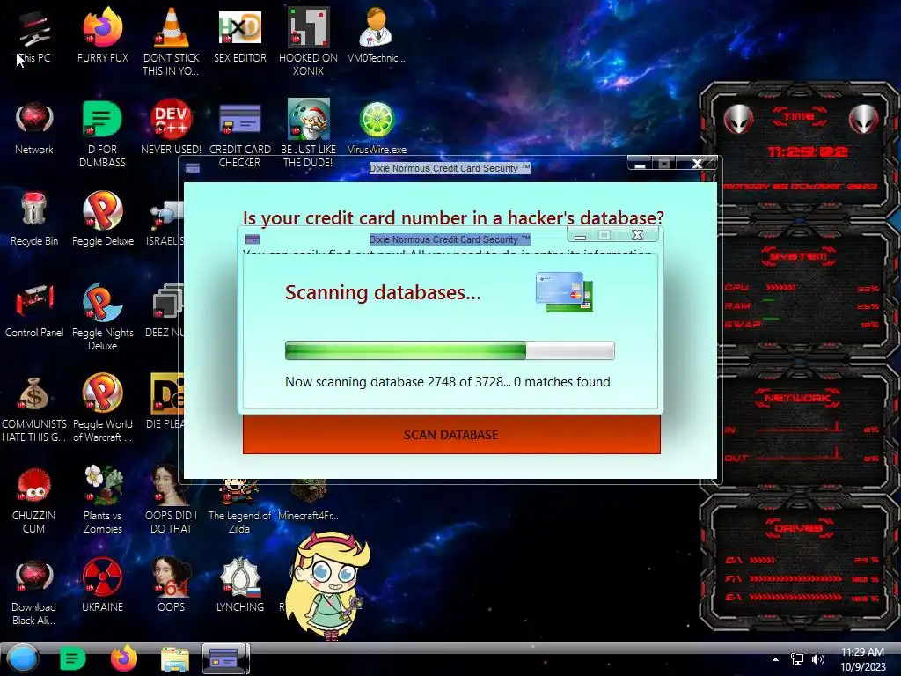Click the main Credit Card Security window icon
The width and height of the screenshot is (901, 676).
193,168
